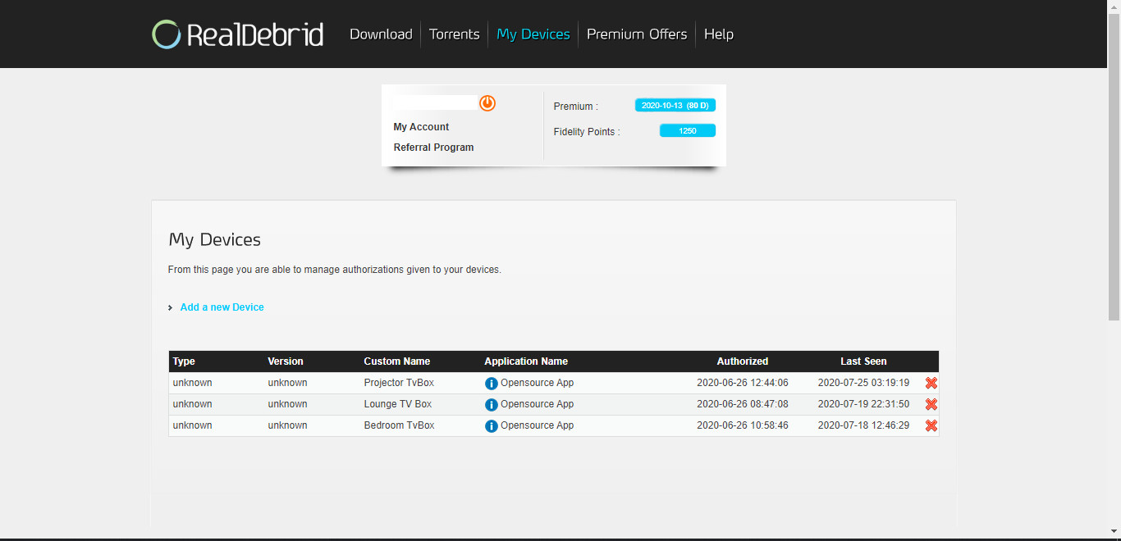Viewport: 1121px width, 541px height.
Task: Open the Help menu
Action: tap(718, 34)
